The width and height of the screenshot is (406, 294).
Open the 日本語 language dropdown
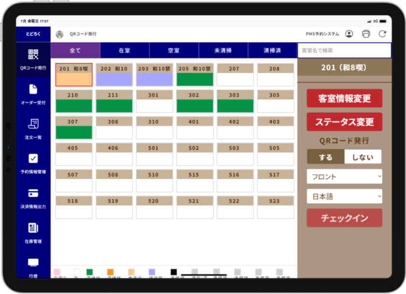pyautogui.click(x=344, y=196)
